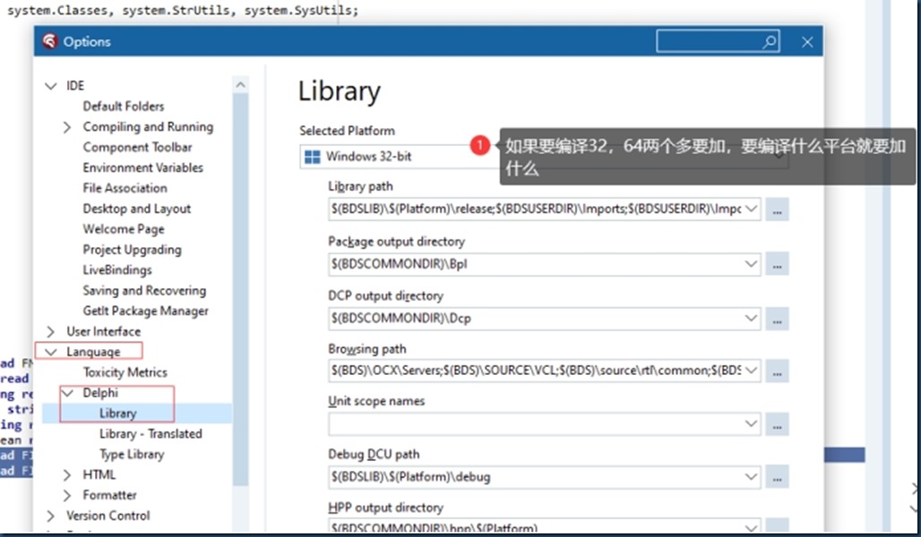
Task: Expand the Version Control node
Action: [x=50, y=516]
